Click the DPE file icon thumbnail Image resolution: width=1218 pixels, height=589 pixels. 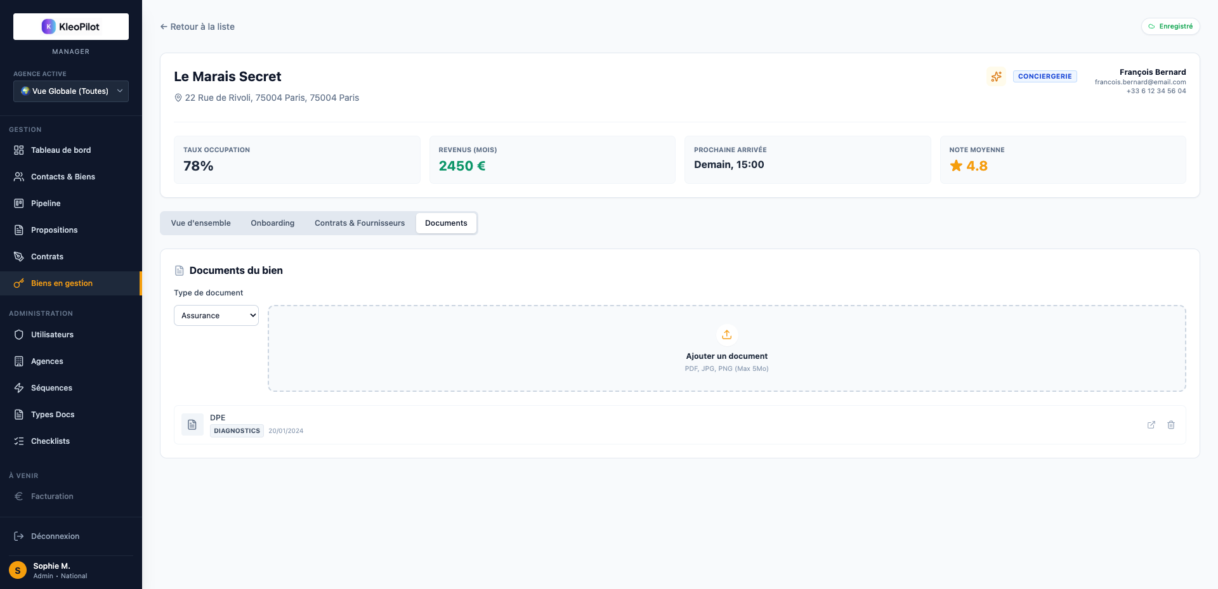[192, 425]
